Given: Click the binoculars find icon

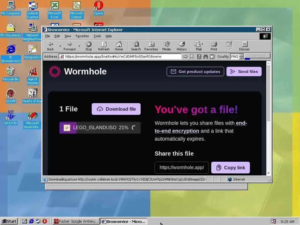Looking at the screenshot, I should point(206,57).
